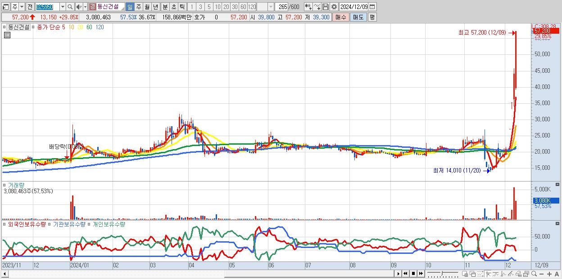Screen dimensions: 562x279
Task: Click the line chart tools icon
Action: pos(317,7)
